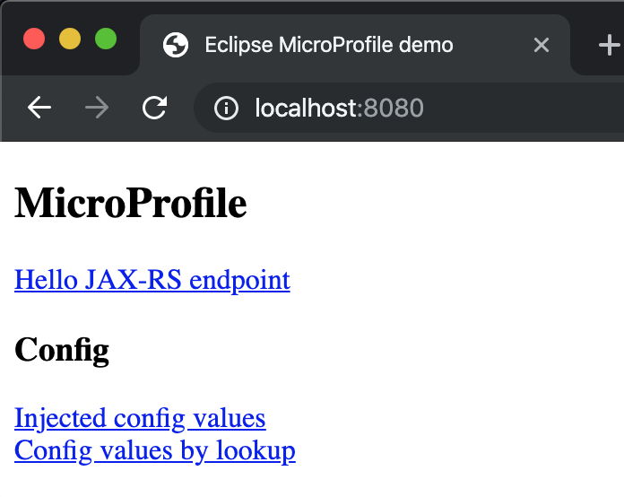Close the window with the red button
Viewport: 624px width, 497px height.
(34, 39)
